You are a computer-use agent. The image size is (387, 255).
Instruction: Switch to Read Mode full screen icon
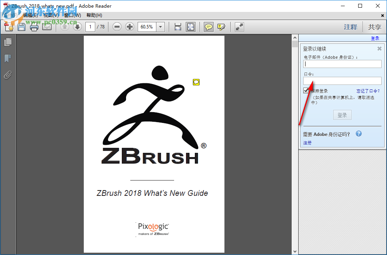click(x=239, y=26)
